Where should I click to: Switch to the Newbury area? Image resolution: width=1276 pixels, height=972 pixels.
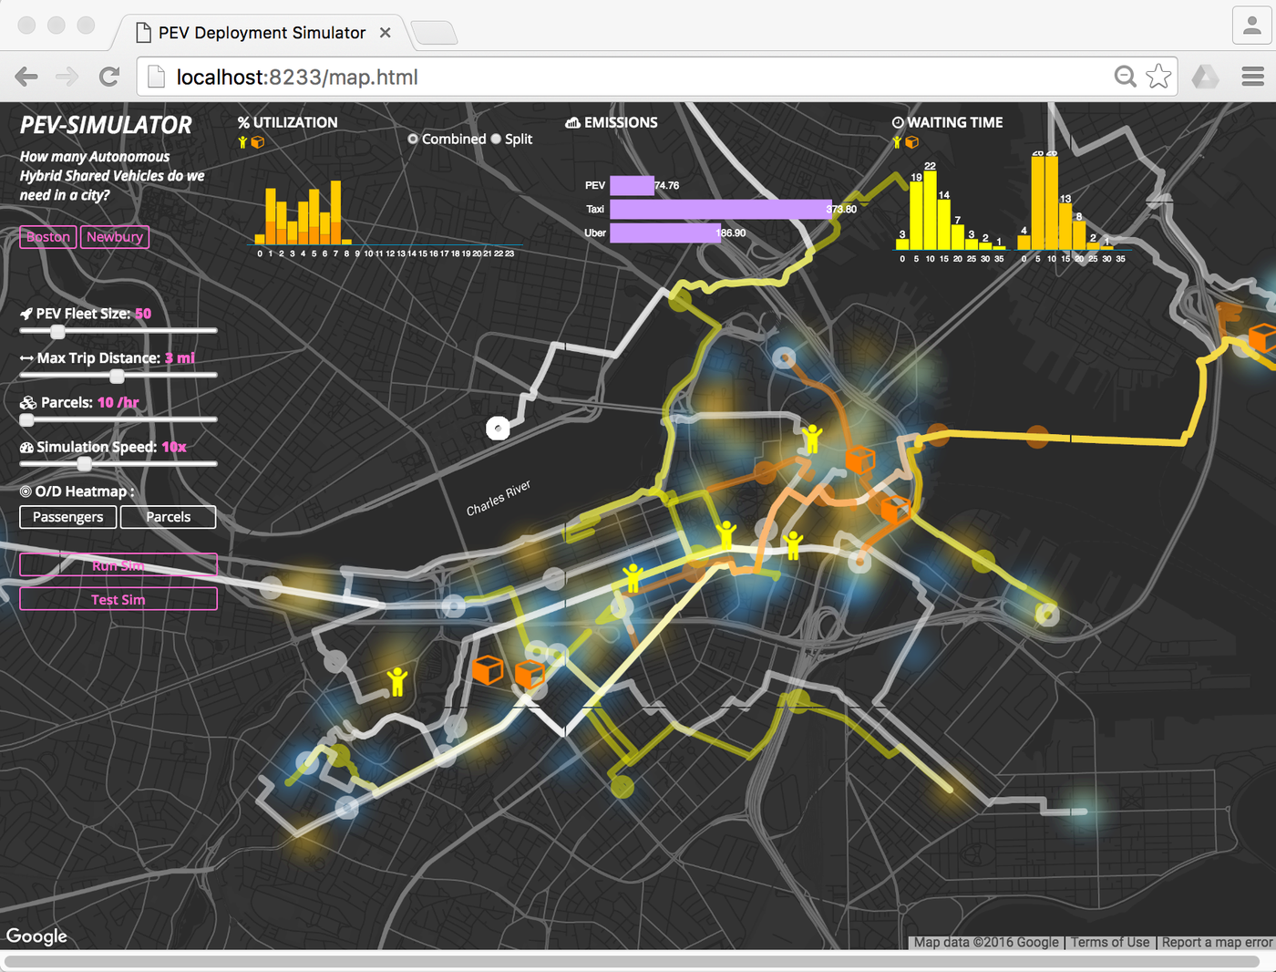pyautogui.click(x=115, y=237)
